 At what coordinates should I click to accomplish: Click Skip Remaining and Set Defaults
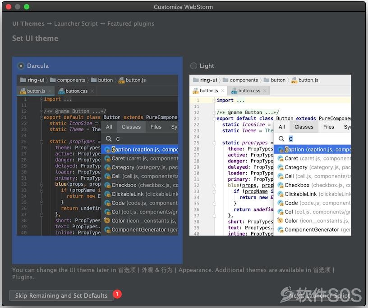coord(61,295)
